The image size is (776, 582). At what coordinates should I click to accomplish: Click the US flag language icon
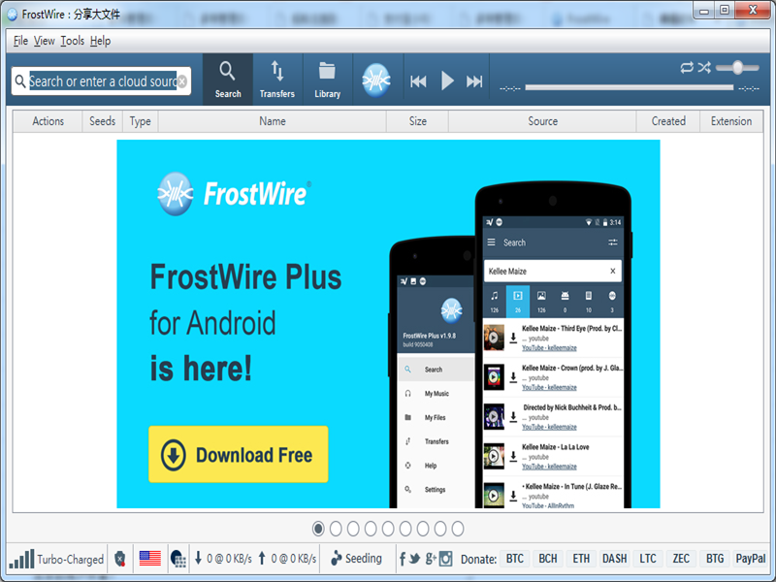tap(150, 559)
